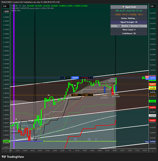This screenshot has width=158, height=161.
Task: Click the Signal Panel chart icon
Action: (x=123, y=7)
